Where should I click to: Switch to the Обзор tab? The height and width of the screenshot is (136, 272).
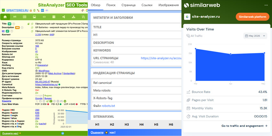tap(96, 5)
